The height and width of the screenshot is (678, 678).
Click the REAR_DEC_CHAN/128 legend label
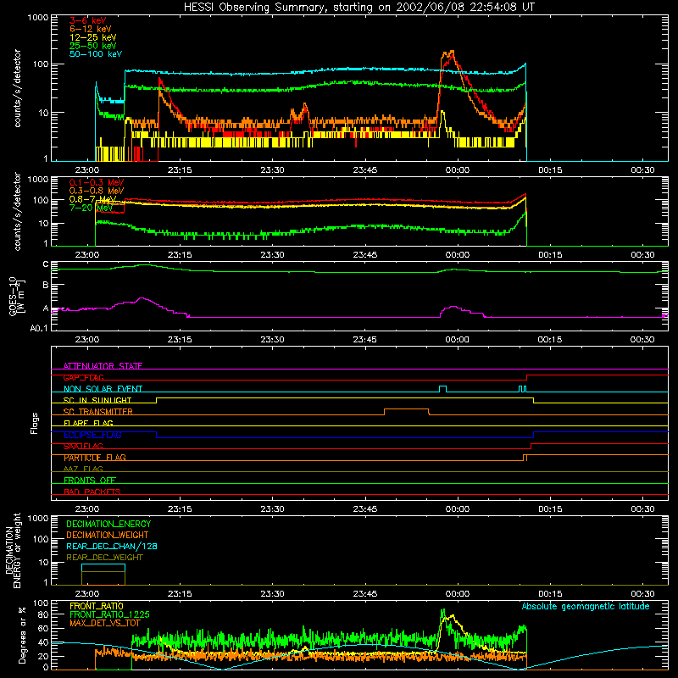(112, 546)
